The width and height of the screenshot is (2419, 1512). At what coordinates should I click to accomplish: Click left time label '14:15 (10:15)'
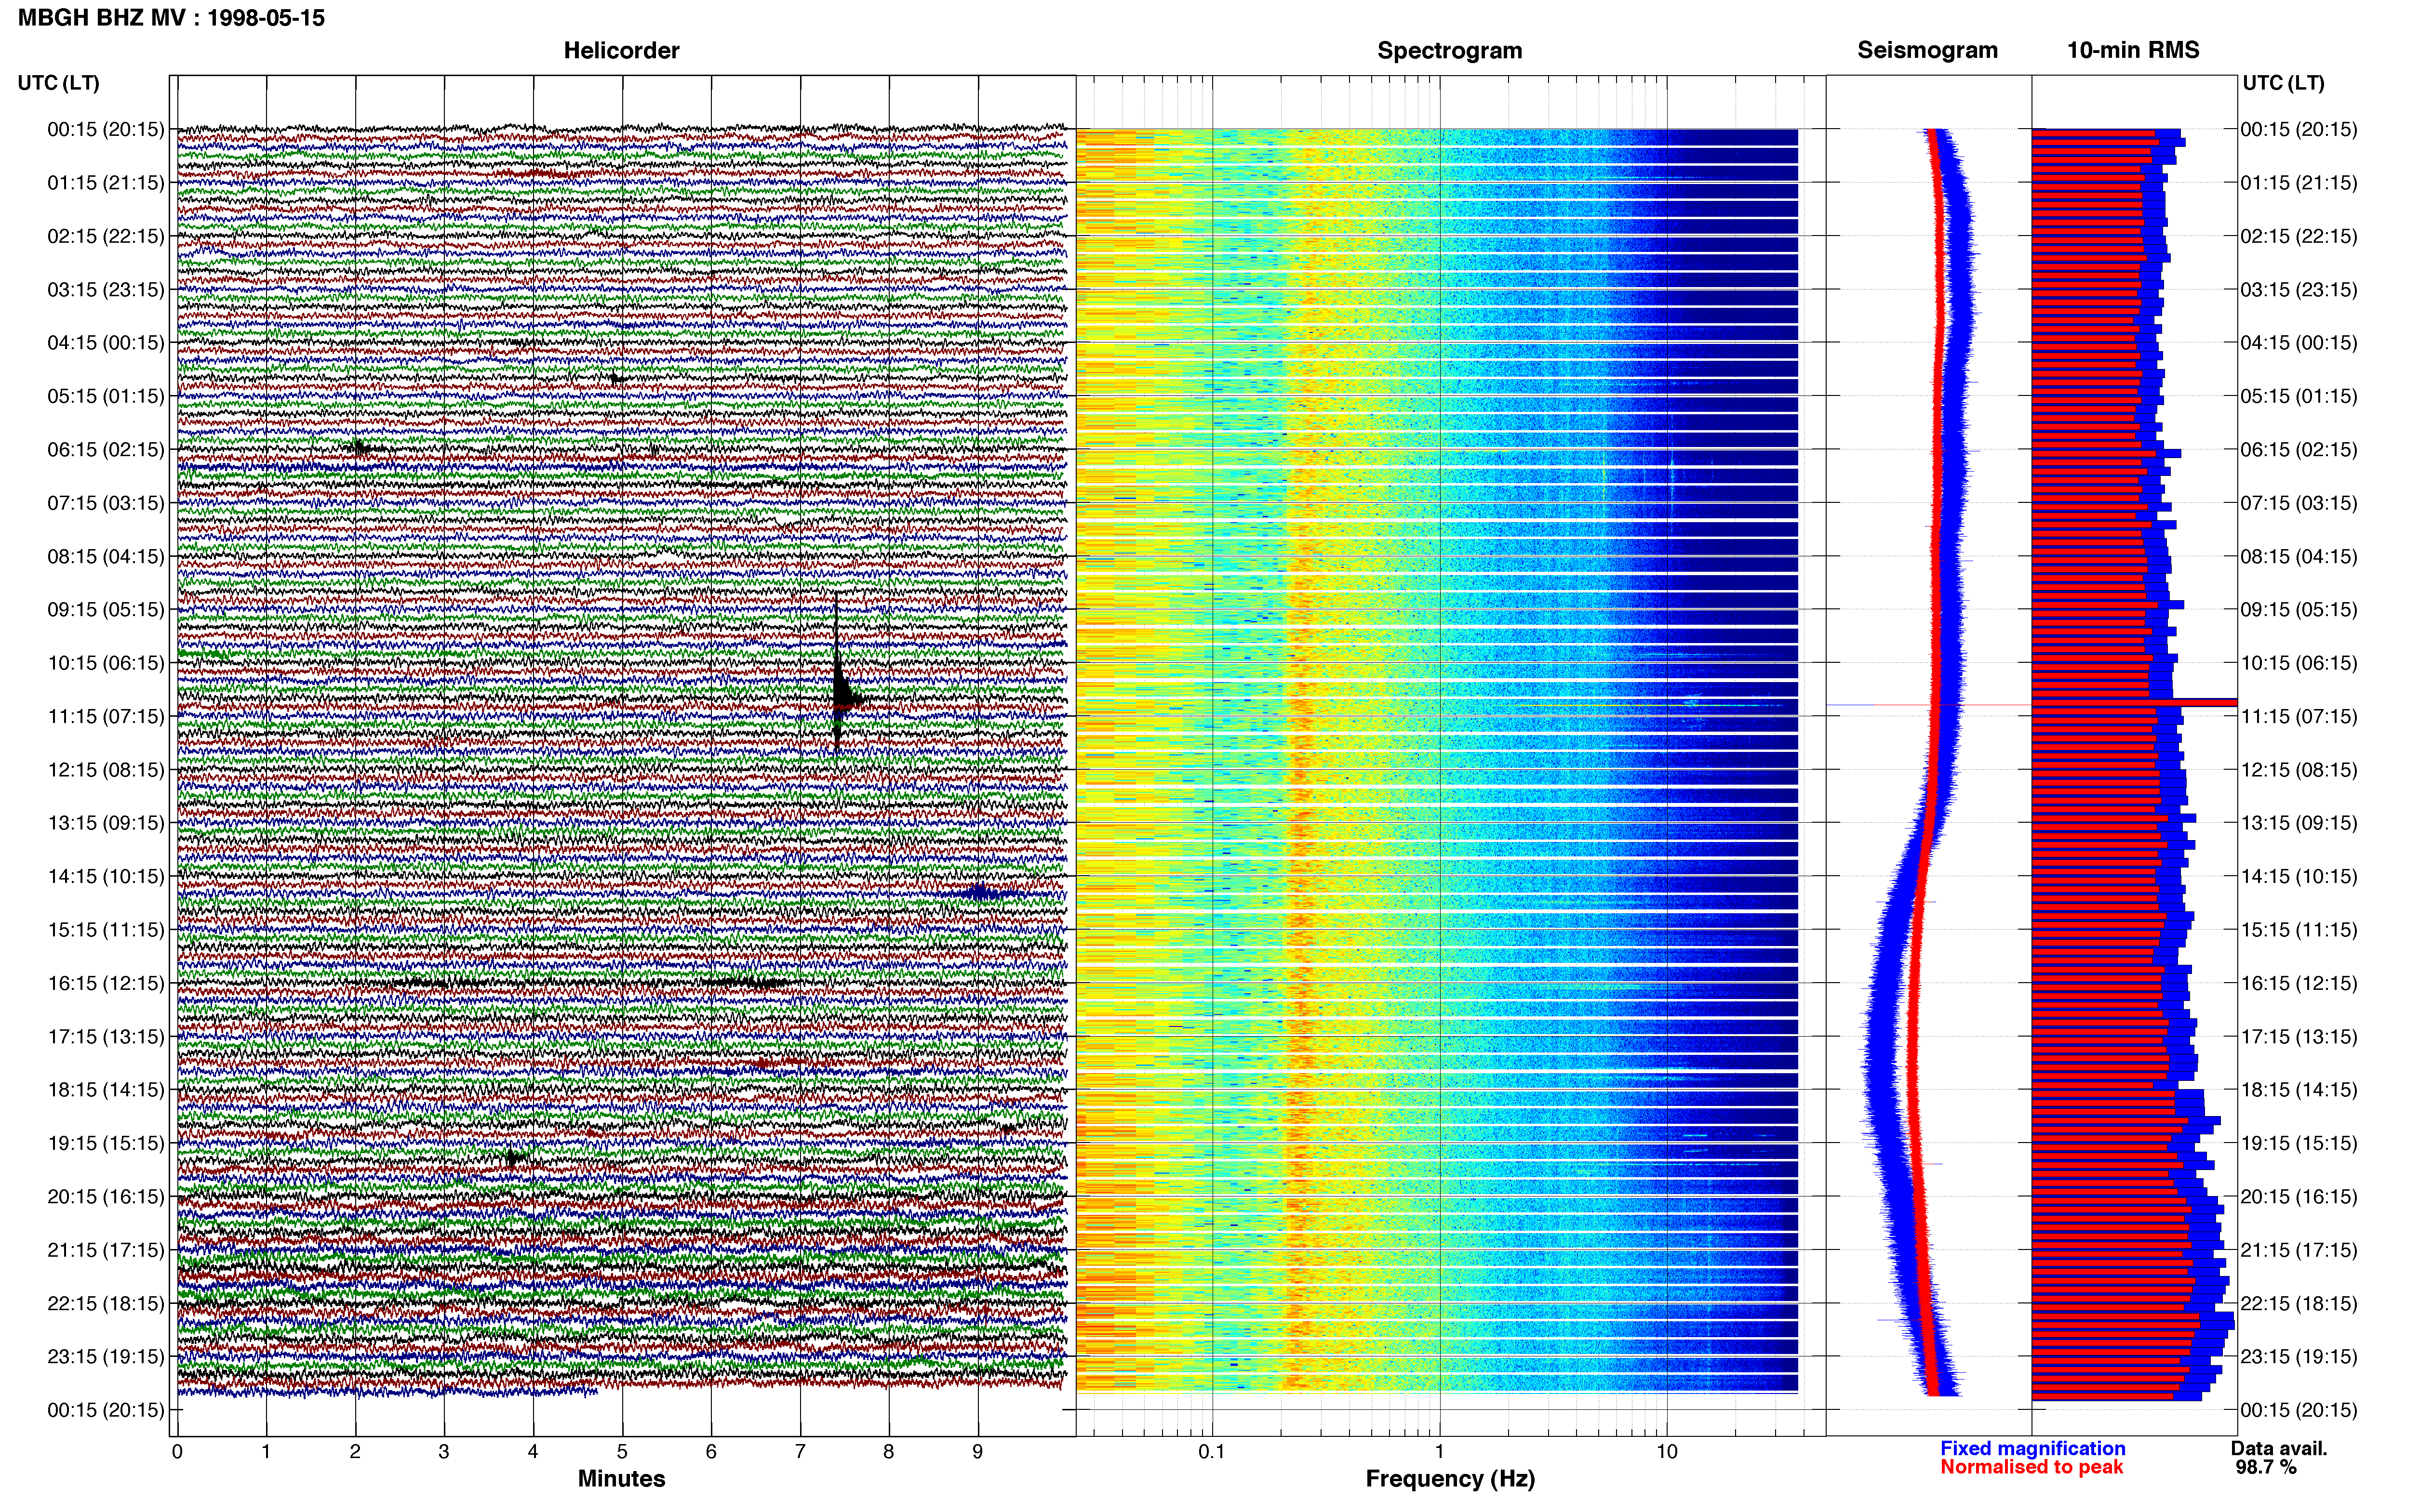106,877
